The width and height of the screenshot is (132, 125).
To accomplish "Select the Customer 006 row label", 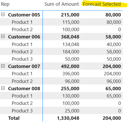I will click(x=24, y=37).
